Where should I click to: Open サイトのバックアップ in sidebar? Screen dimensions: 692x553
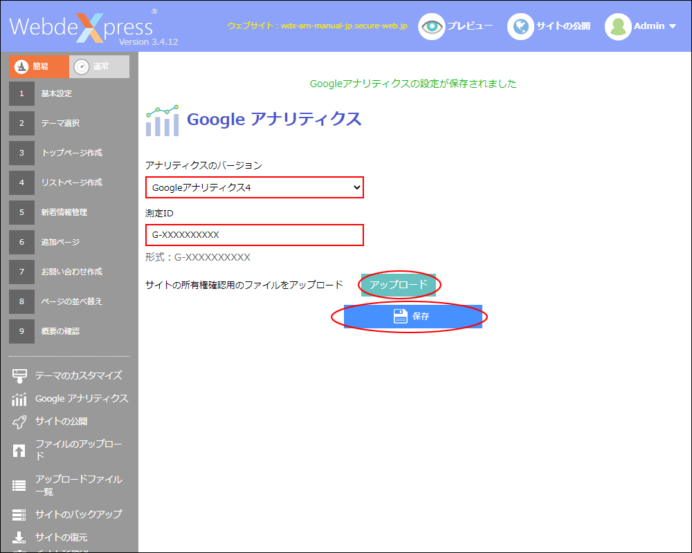[79, 514]
